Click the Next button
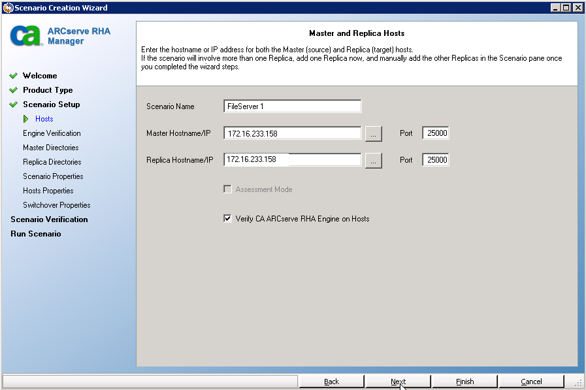 [398, 381]
